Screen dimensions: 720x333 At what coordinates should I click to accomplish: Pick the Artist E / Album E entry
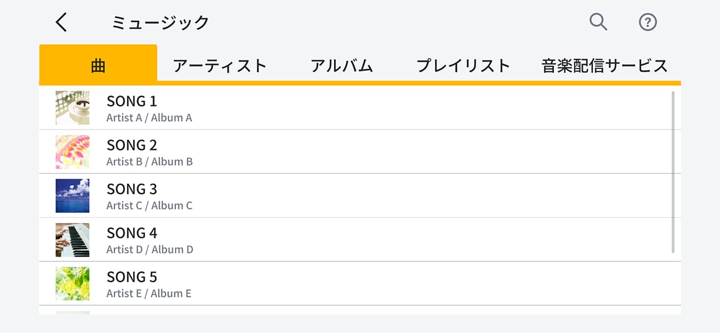coord(149,293)
